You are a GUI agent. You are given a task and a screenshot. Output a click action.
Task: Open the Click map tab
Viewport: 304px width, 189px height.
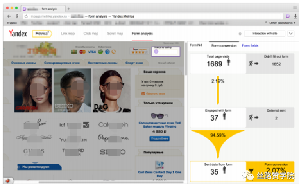coord(91,33)
